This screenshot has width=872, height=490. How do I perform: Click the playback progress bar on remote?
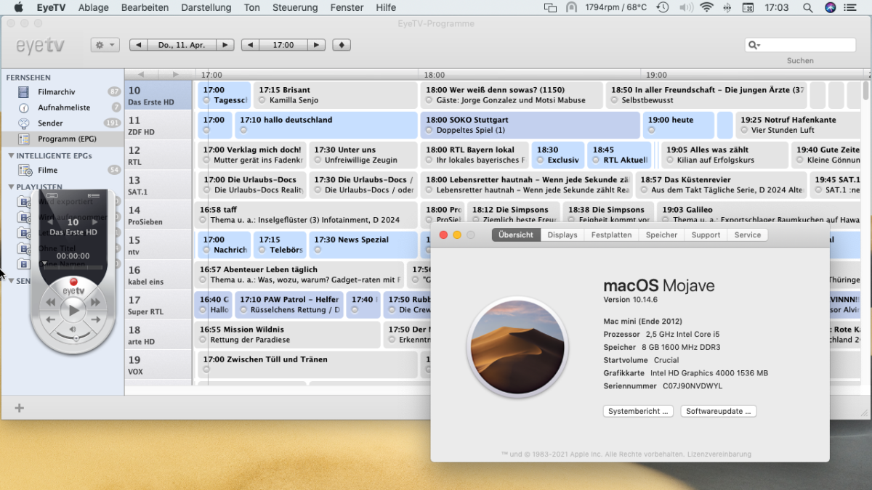pyautogui.click(x=73, y=267)
